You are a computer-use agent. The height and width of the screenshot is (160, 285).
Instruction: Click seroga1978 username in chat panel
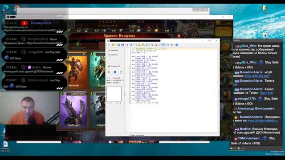pyautogui.click(x=246, y=99)
